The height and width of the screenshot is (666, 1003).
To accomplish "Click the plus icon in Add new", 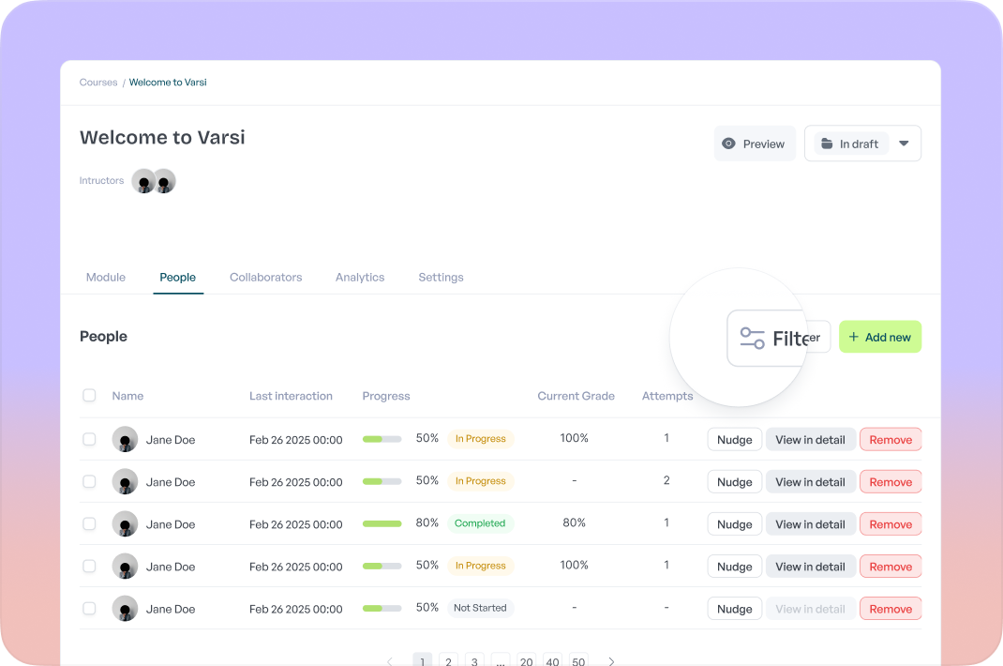I will [x=853, y=338].
